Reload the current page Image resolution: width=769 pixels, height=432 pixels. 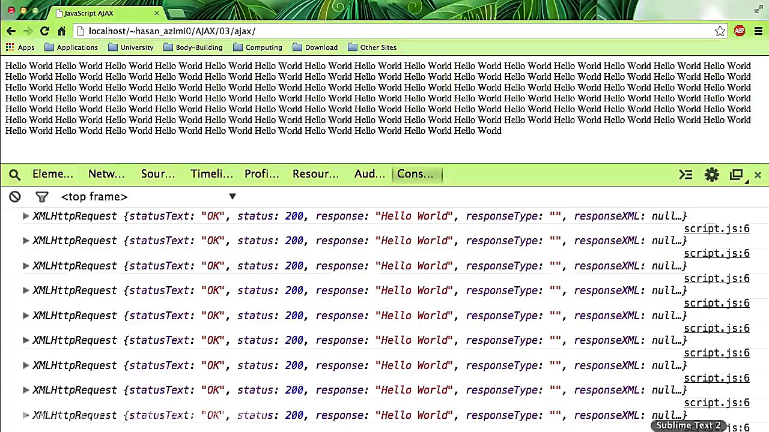44,31
